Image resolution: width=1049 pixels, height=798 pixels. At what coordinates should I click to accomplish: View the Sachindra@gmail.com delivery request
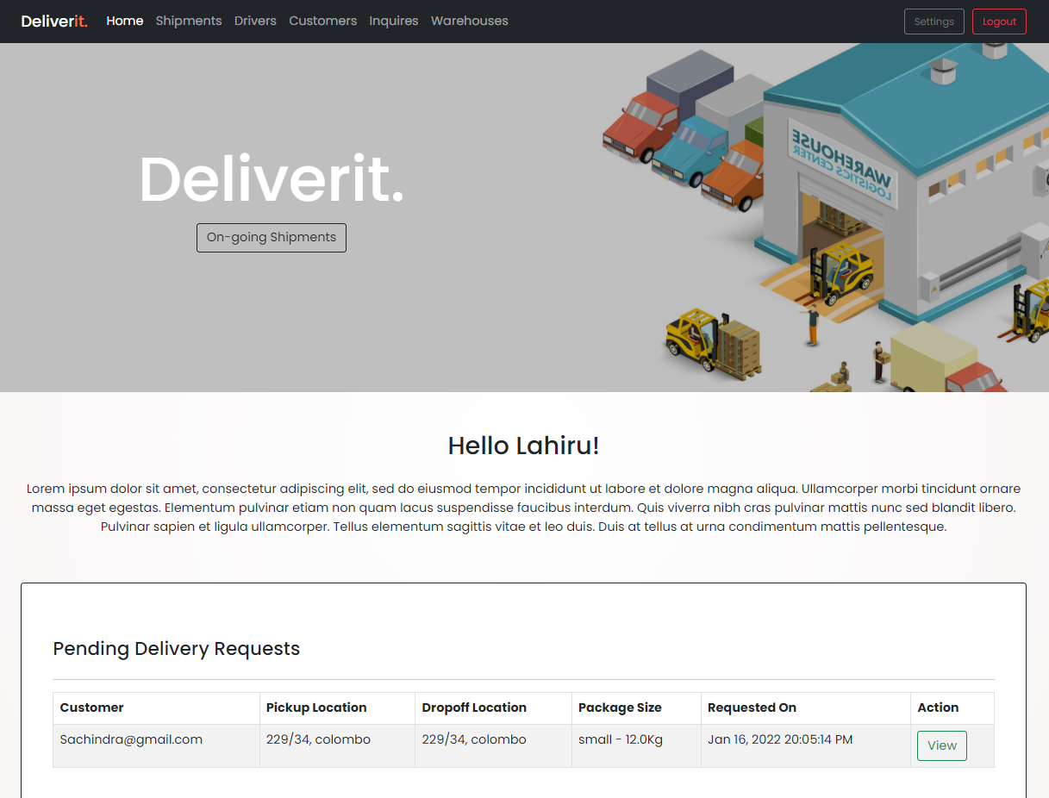(941, 745)
